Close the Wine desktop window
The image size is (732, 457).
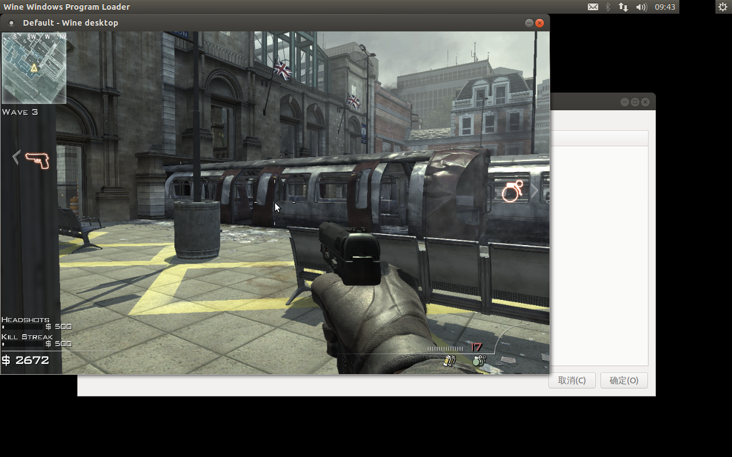point(539,23)
